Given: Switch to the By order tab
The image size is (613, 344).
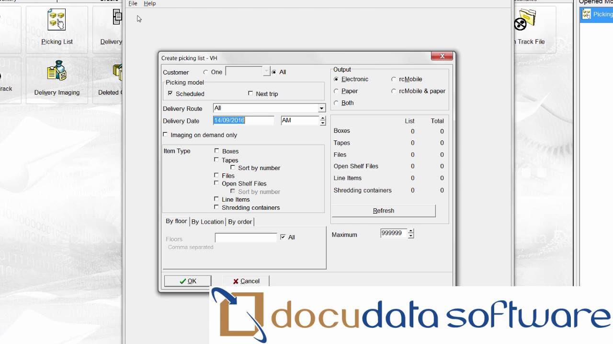Looking at the screenshot, I should [x=240, y=222].
